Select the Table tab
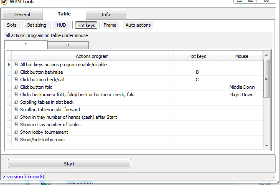This screenshot has height=185, width=280. (x=64, y=14)
